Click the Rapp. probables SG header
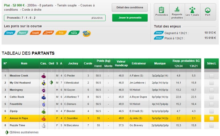220x136 pixels. point(186,61)
